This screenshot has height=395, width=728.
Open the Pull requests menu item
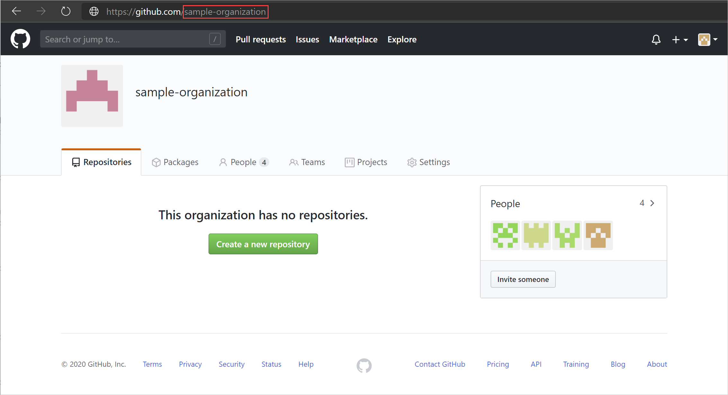pyautogui.click(x=260, y=39)
